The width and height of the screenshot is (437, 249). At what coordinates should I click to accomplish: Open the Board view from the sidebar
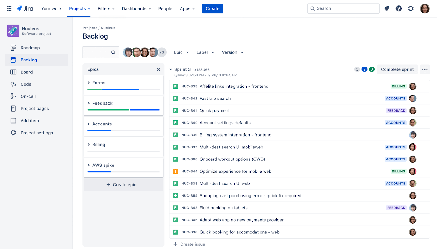26,72
